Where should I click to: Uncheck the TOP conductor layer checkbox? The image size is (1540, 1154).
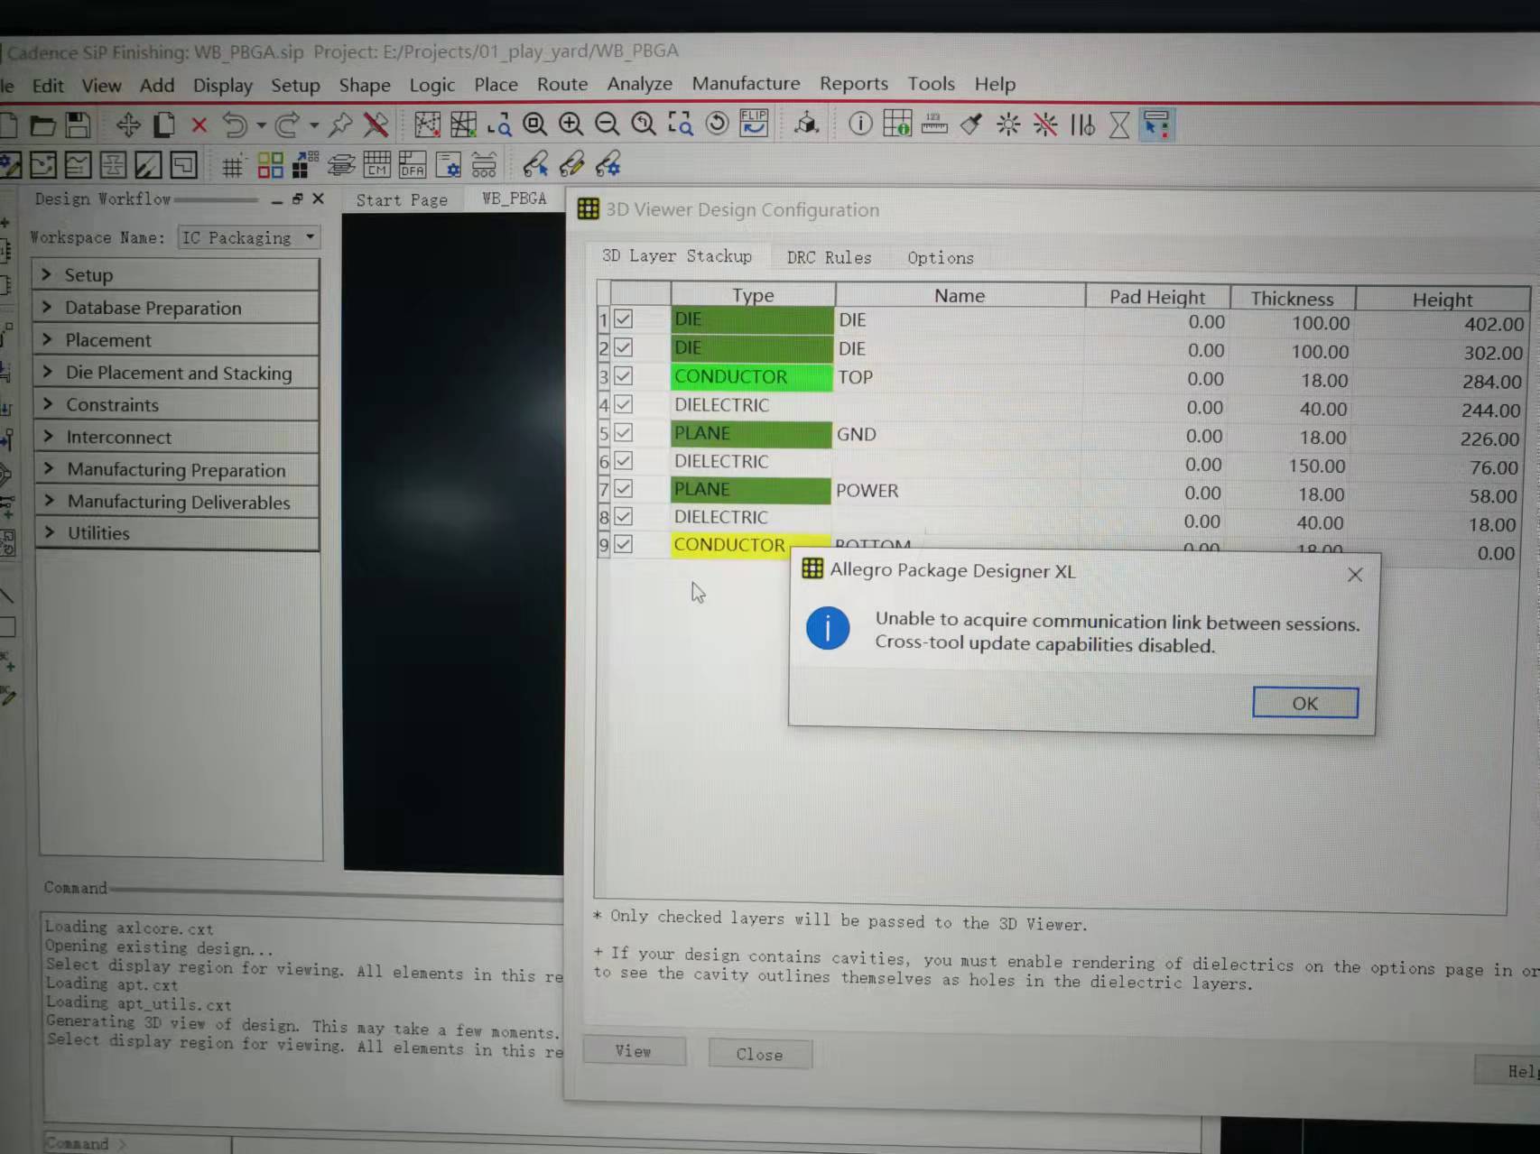point(623,375)
